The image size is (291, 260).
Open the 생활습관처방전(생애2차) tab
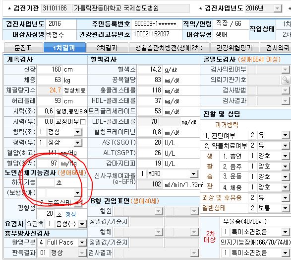(169, 48)
